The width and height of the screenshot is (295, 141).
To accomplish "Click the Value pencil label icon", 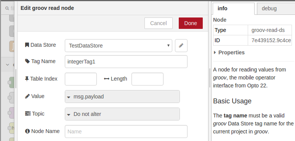I will click(27, 96).
